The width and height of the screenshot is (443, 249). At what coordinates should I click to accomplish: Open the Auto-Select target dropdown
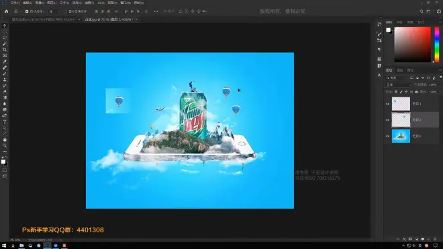[x=54, y=11]
